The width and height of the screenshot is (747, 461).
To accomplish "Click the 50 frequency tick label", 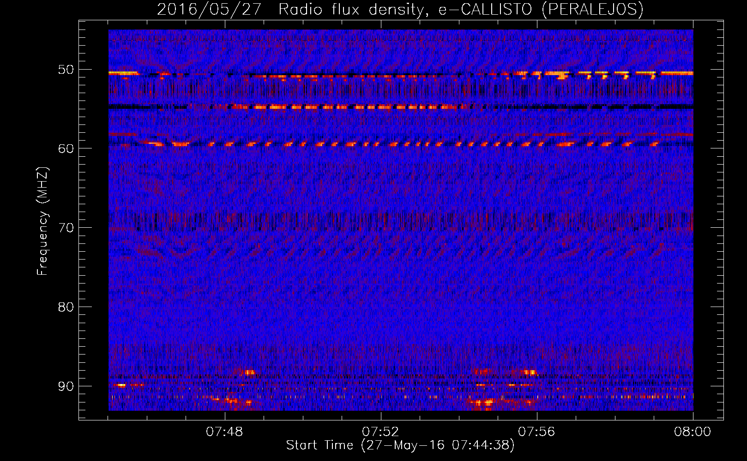I will click(66, 70).
